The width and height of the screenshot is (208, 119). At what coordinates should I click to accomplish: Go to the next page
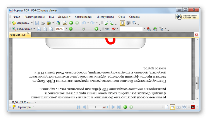(x=113, y=107)
